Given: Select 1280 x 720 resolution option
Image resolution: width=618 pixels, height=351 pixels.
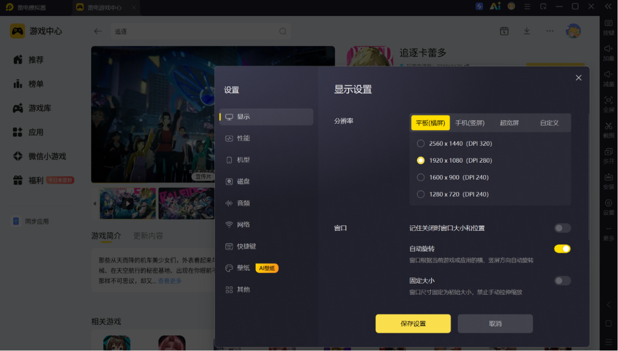Looking at the screenshot, I should coord(453,194).
